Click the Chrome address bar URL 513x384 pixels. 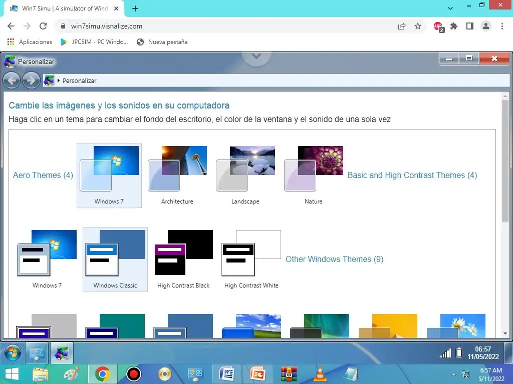tap(107, 26)
